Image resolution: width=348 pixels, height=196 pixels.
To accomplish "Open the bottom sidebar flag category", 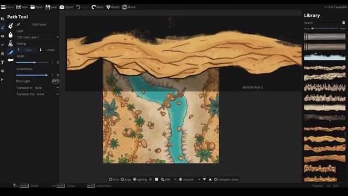I will [x=2, y=79].
